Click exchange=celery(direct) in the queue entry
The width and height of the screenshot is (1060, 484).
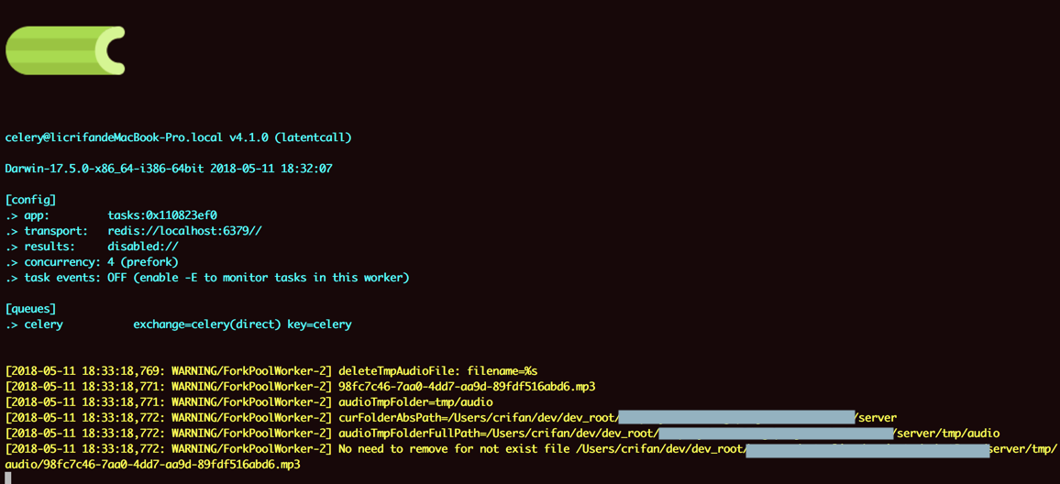[207, 324]
